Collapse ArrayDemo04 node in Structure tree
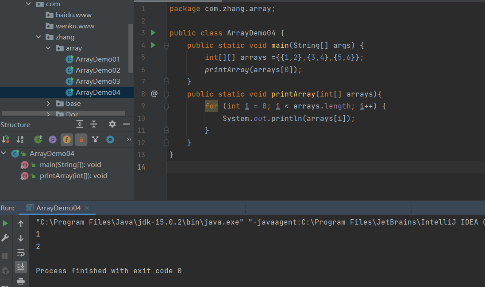The height and width of the screenshot is (287, 485). 4,153
